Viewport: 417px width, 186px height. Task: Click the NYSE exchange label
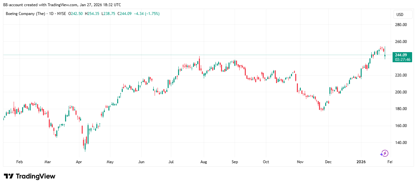click(61, 14)
